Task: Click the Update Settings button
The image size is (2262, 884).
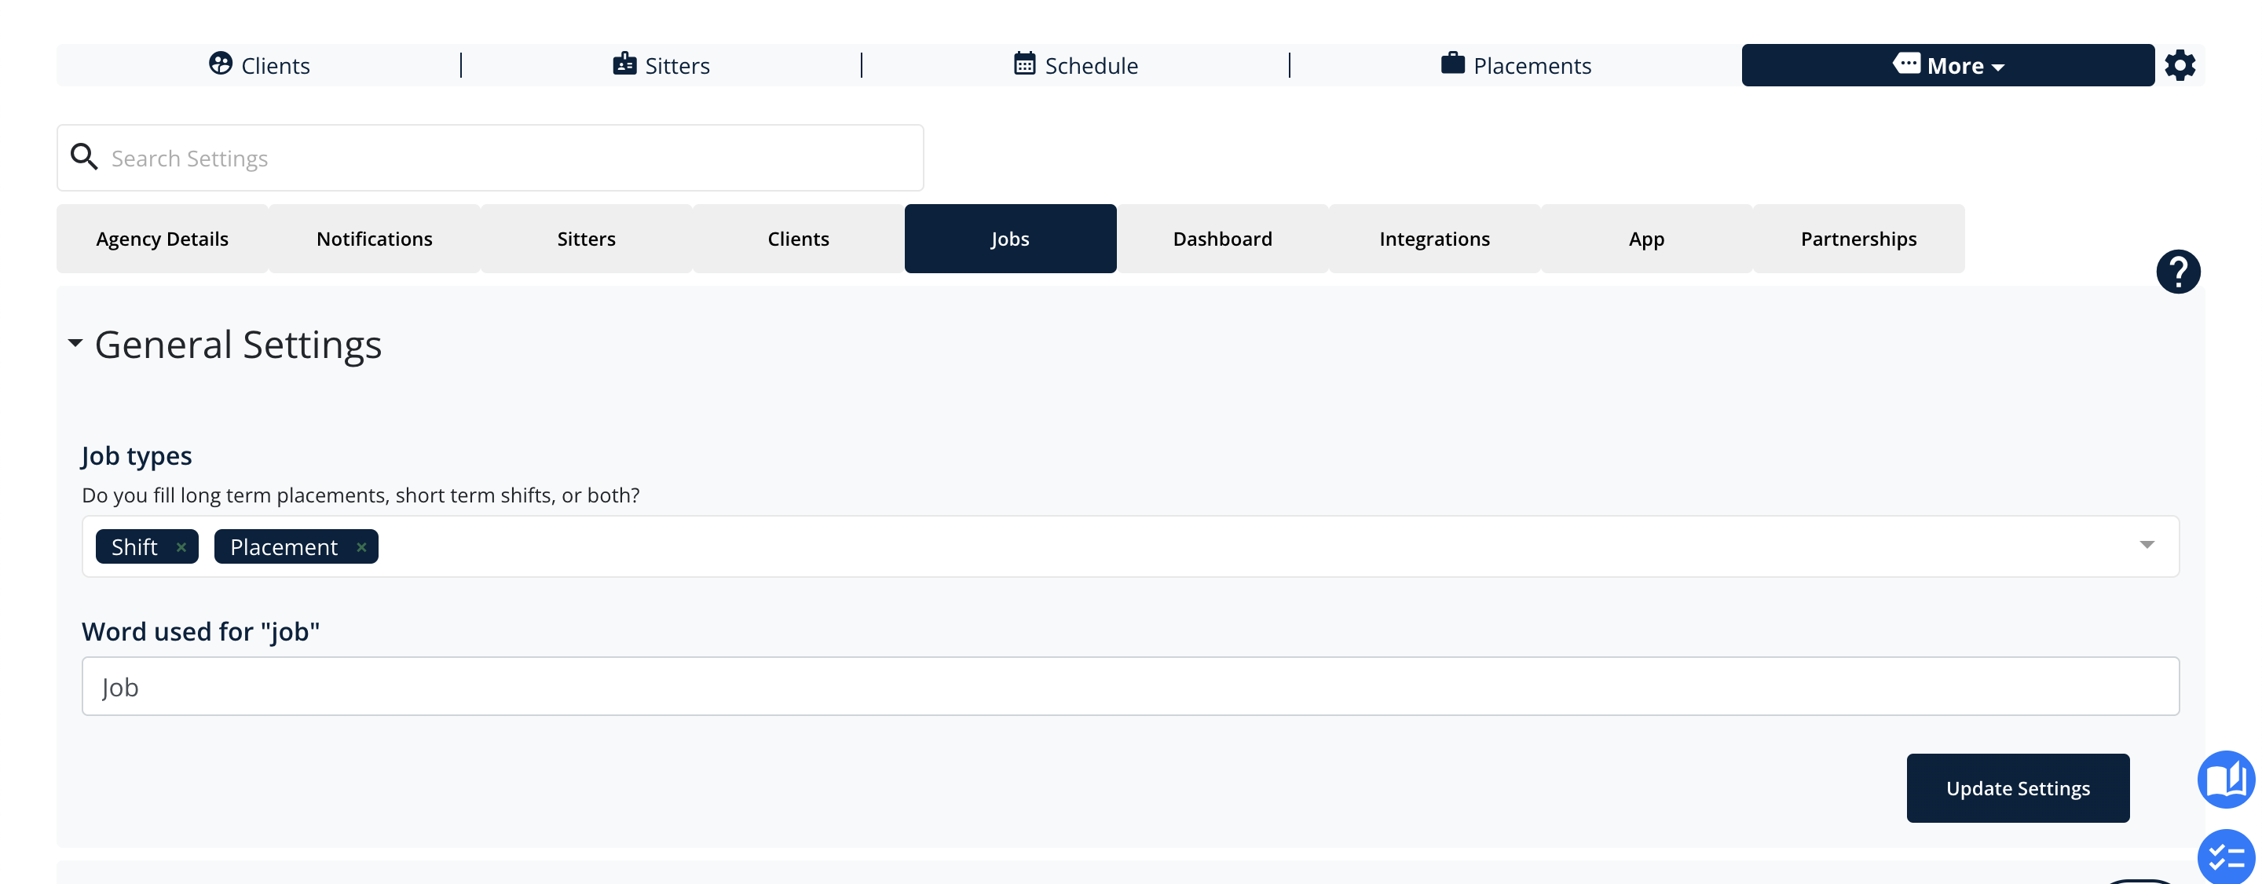Action: point(2018,788)
